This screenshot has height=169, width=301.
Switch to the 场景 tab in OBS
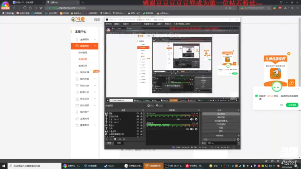[x=109, y=143]
